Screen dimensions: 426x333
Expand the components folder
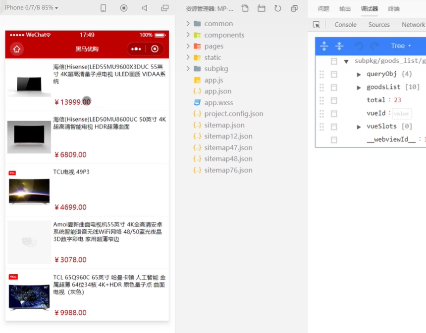(x=188, y=35)
